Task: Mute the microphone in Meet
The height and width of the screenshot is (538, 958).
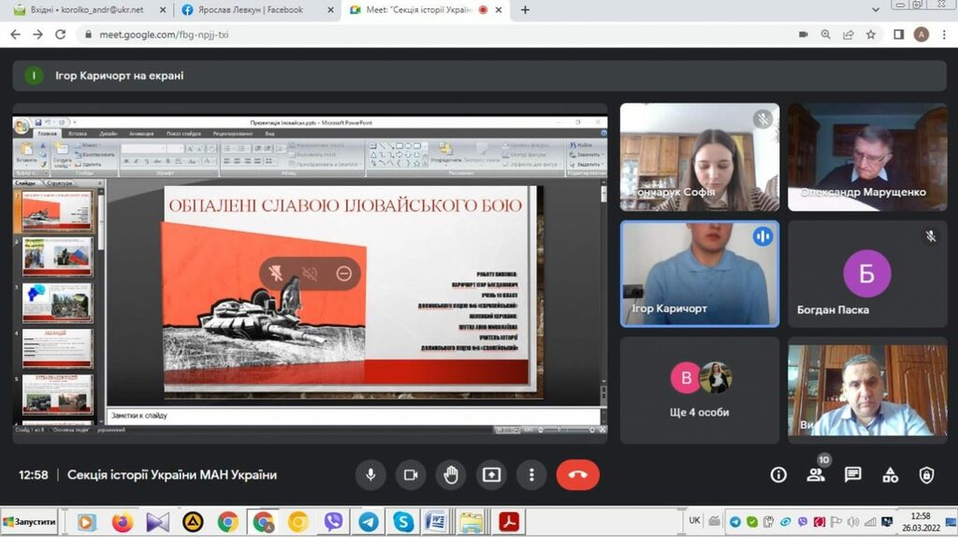Action: [370, 474]
